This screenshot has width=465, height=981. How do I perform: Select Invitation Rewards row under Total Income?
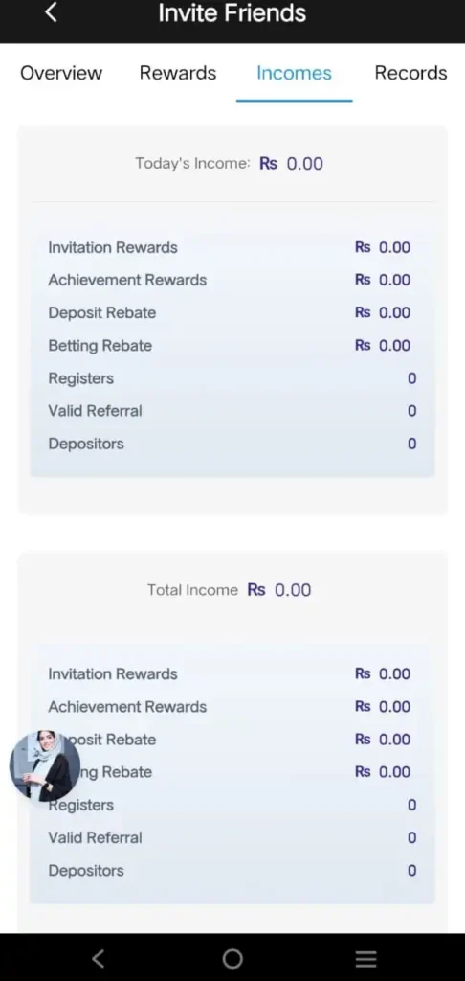(232, 673)
